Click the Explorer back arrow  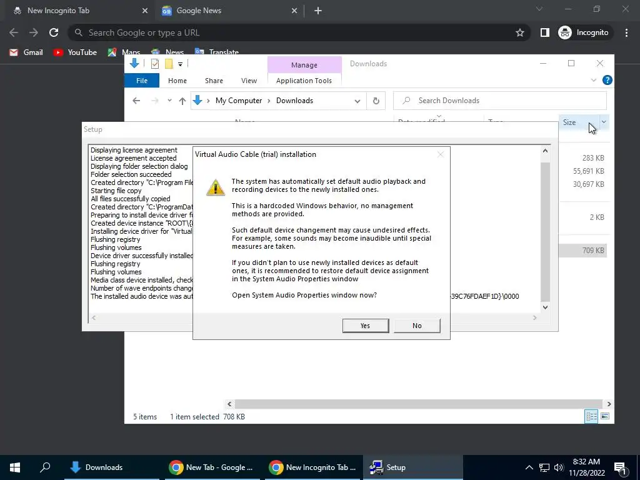point(136,101)
